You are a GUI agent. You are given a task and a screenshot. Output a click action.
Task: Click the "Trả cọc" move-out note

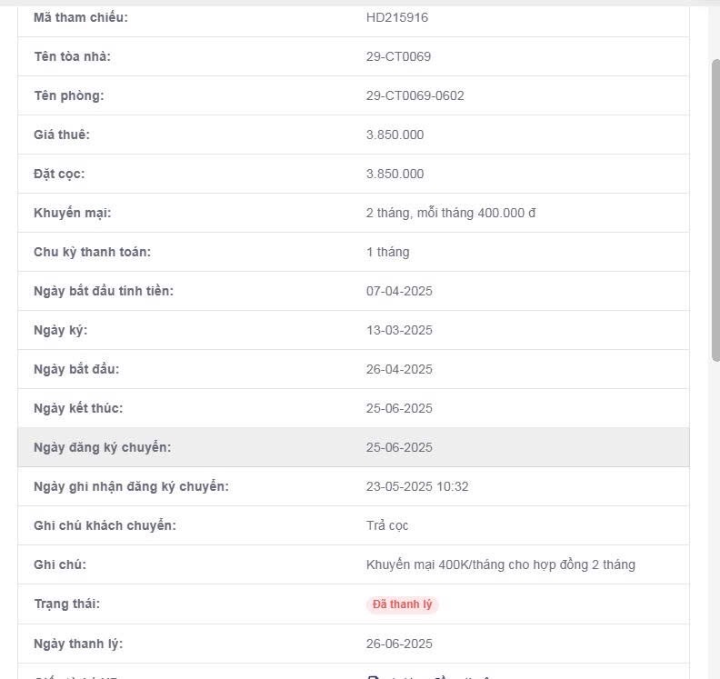387,525
